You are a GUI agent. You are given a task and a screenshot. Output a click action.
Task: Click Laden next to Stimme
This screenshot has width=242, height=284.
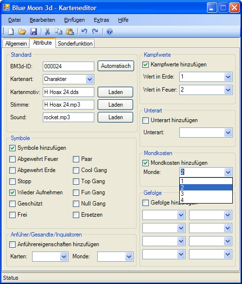click(x=116, y=105)
